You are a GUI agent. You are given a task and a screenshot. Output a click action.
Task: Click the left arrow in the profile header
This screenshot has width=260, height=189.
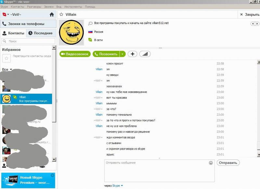point(253,23)
